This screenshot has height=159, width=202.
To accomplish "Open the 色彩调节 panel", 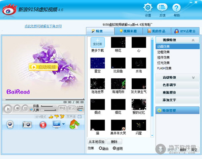I will (177, 85).
